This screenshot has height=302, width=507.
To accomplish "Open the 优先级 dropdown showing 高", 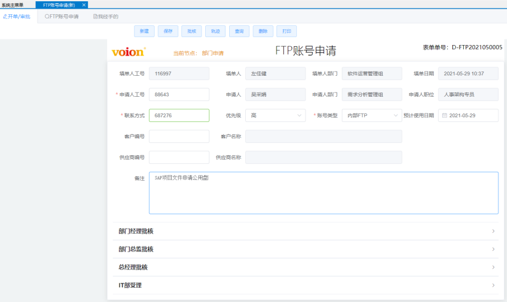I will click(275, 115).
